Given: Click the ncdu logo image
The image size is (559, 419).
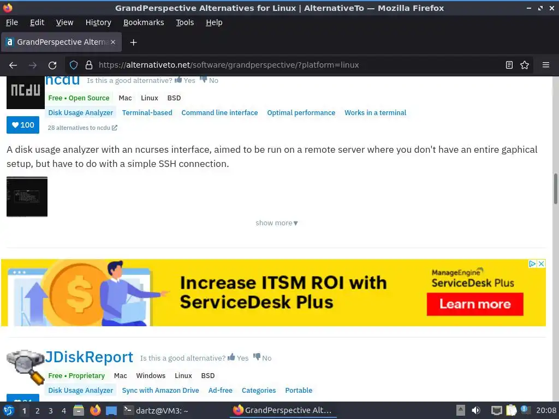Looking at the screenshot, I should 25,93.
